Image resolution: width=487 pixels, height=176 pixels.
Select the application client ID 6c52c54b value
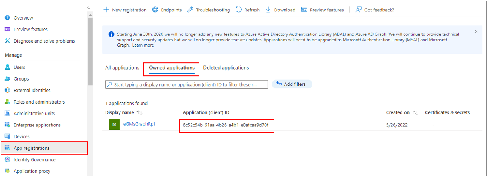click(x=226, y=125)
